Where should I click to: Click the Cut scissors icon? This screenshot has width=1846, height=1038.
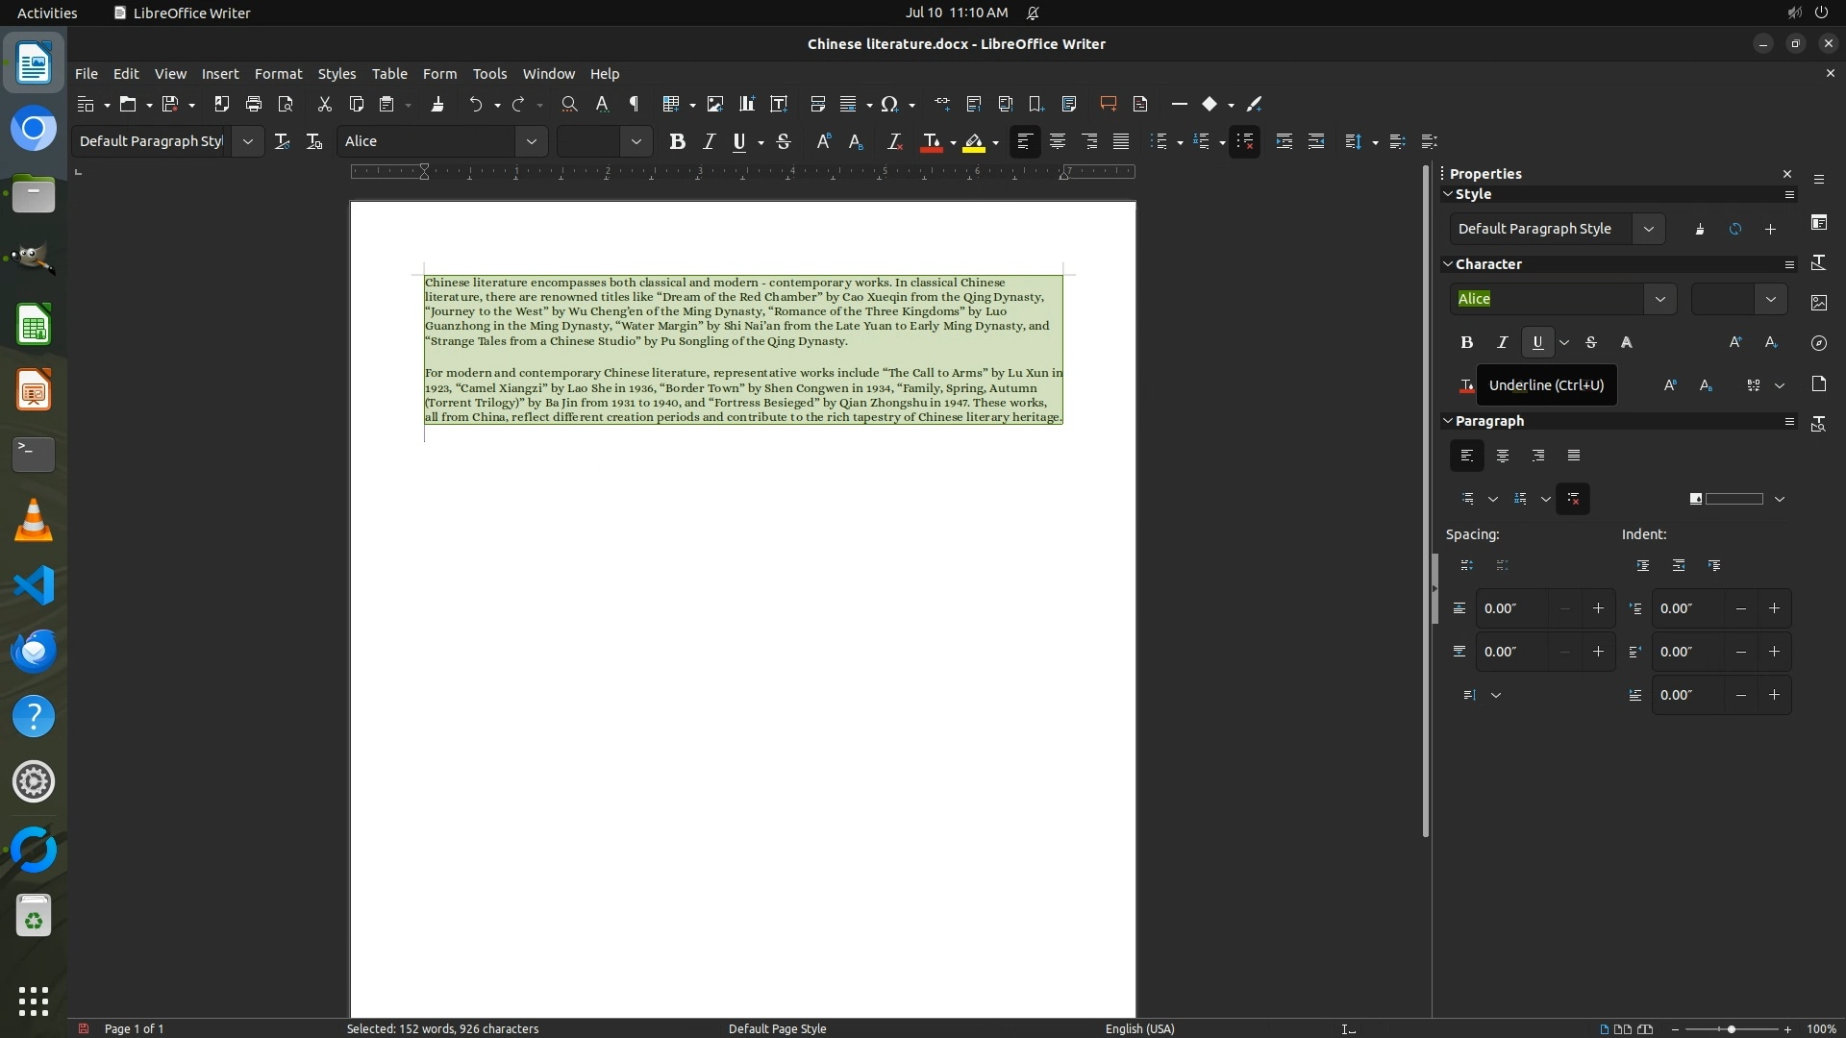tap(324, 104)
